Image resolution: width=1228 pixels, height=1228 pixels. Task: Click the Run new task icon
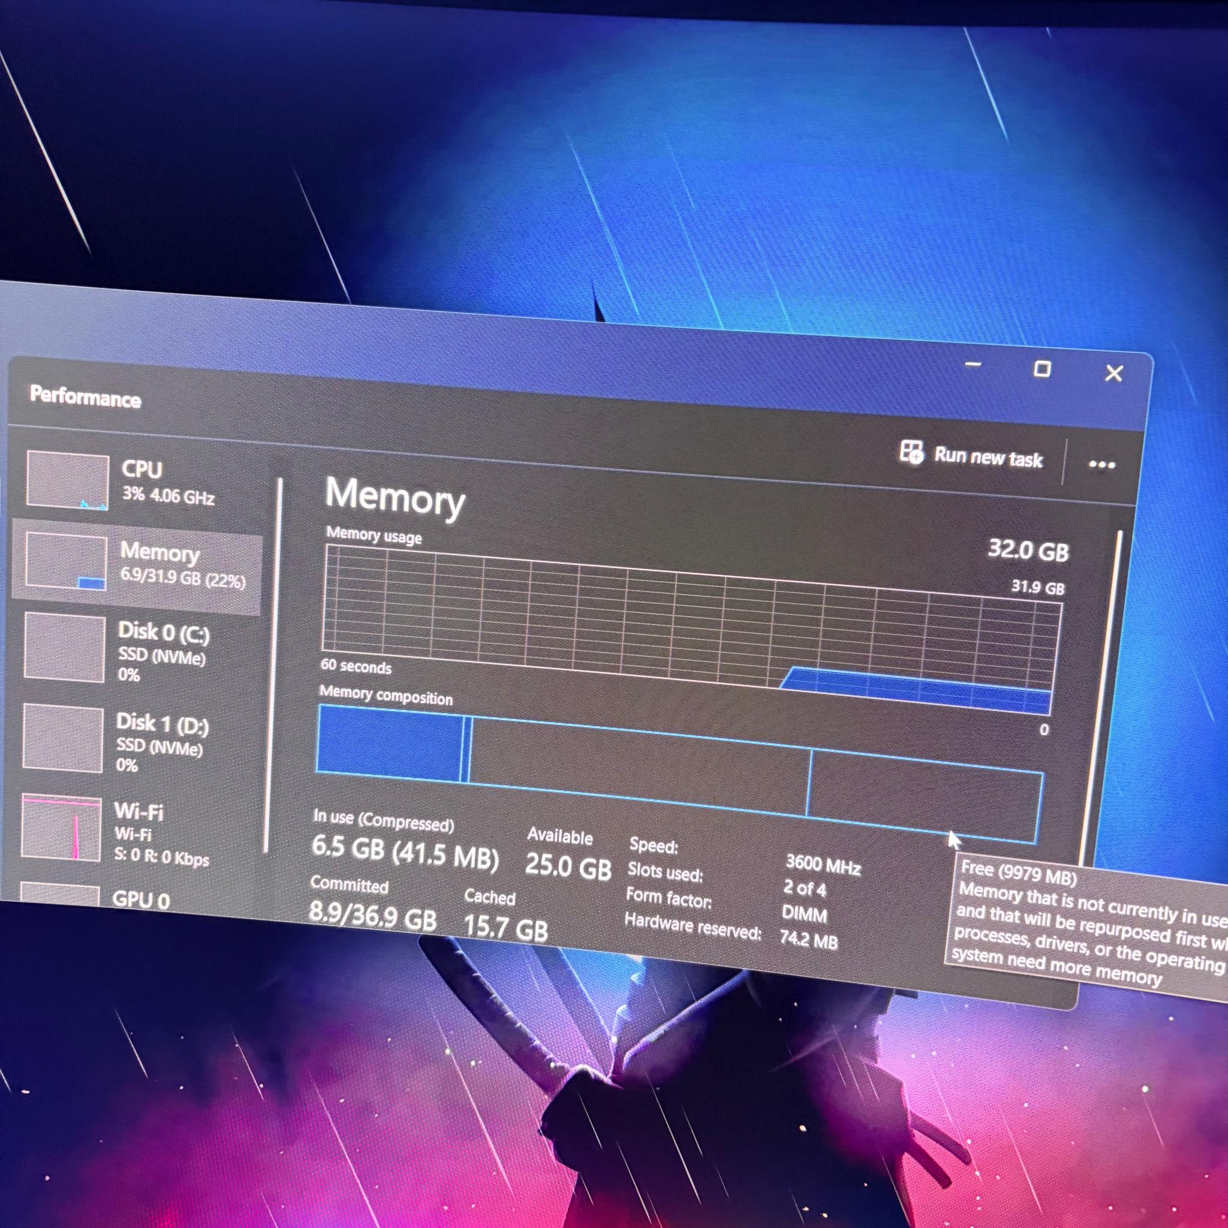tap(911, 453)
